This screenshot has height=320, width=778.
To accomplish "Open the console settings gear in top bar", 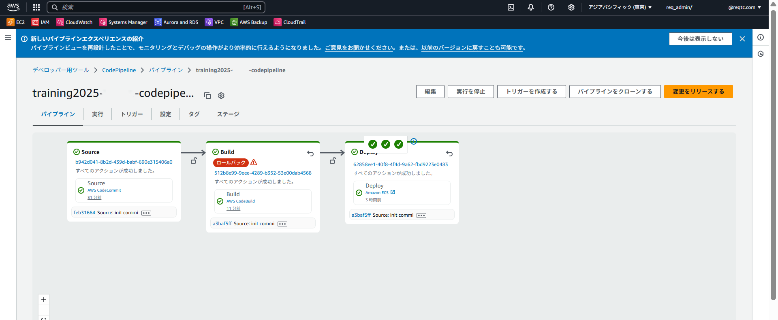I will [571, 7].
